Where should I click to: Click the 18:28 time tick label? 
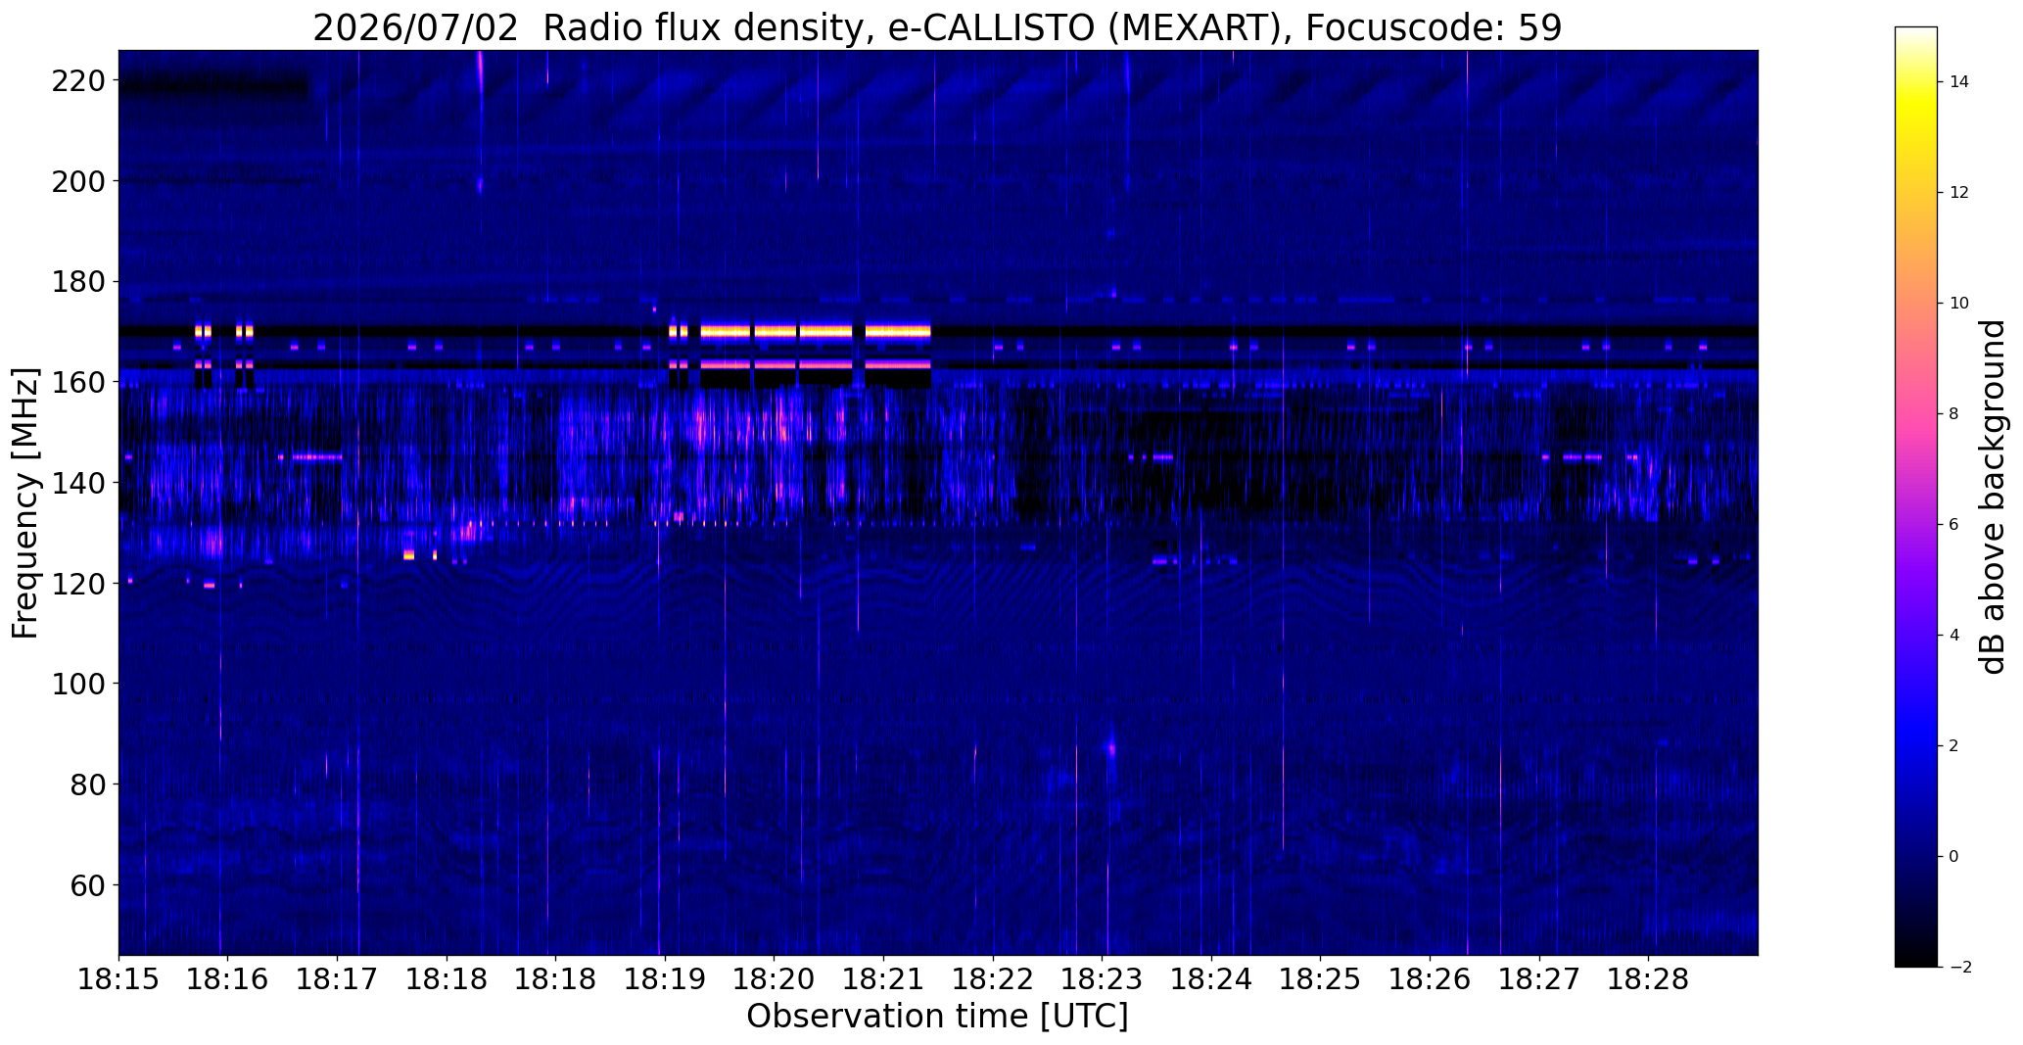click(x=1649, y=980)
